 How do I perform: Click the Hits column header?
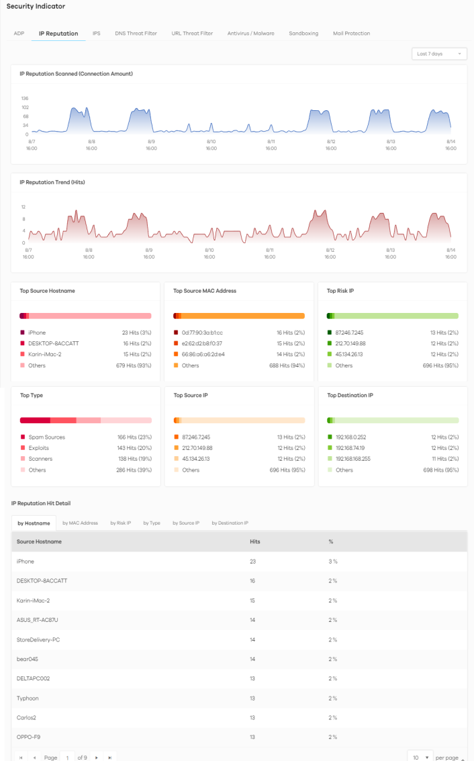pos(255,541)
